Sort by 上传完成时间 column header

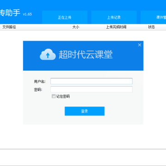[125, 27]
